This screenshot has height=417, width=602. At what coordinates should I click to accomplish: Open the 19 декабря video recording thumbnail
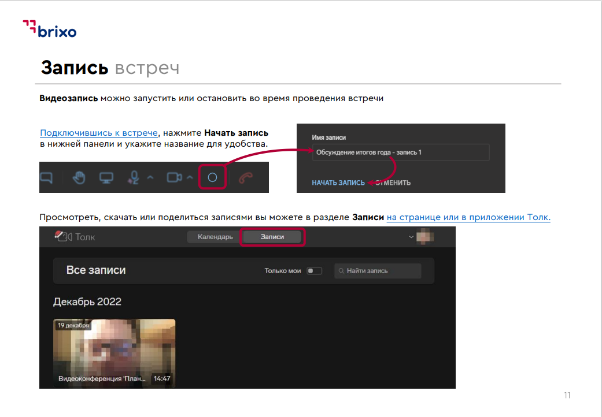114,353
